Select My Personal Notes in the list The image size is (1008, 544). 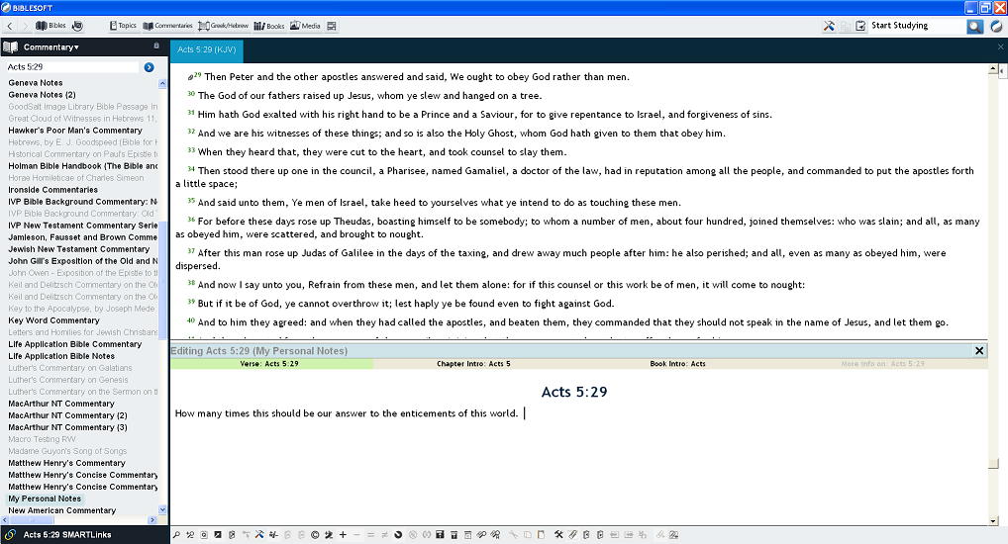[x=45, y=499]
